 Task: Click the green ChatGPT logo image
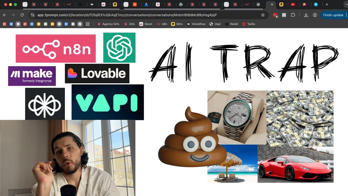tap(119, 48)
